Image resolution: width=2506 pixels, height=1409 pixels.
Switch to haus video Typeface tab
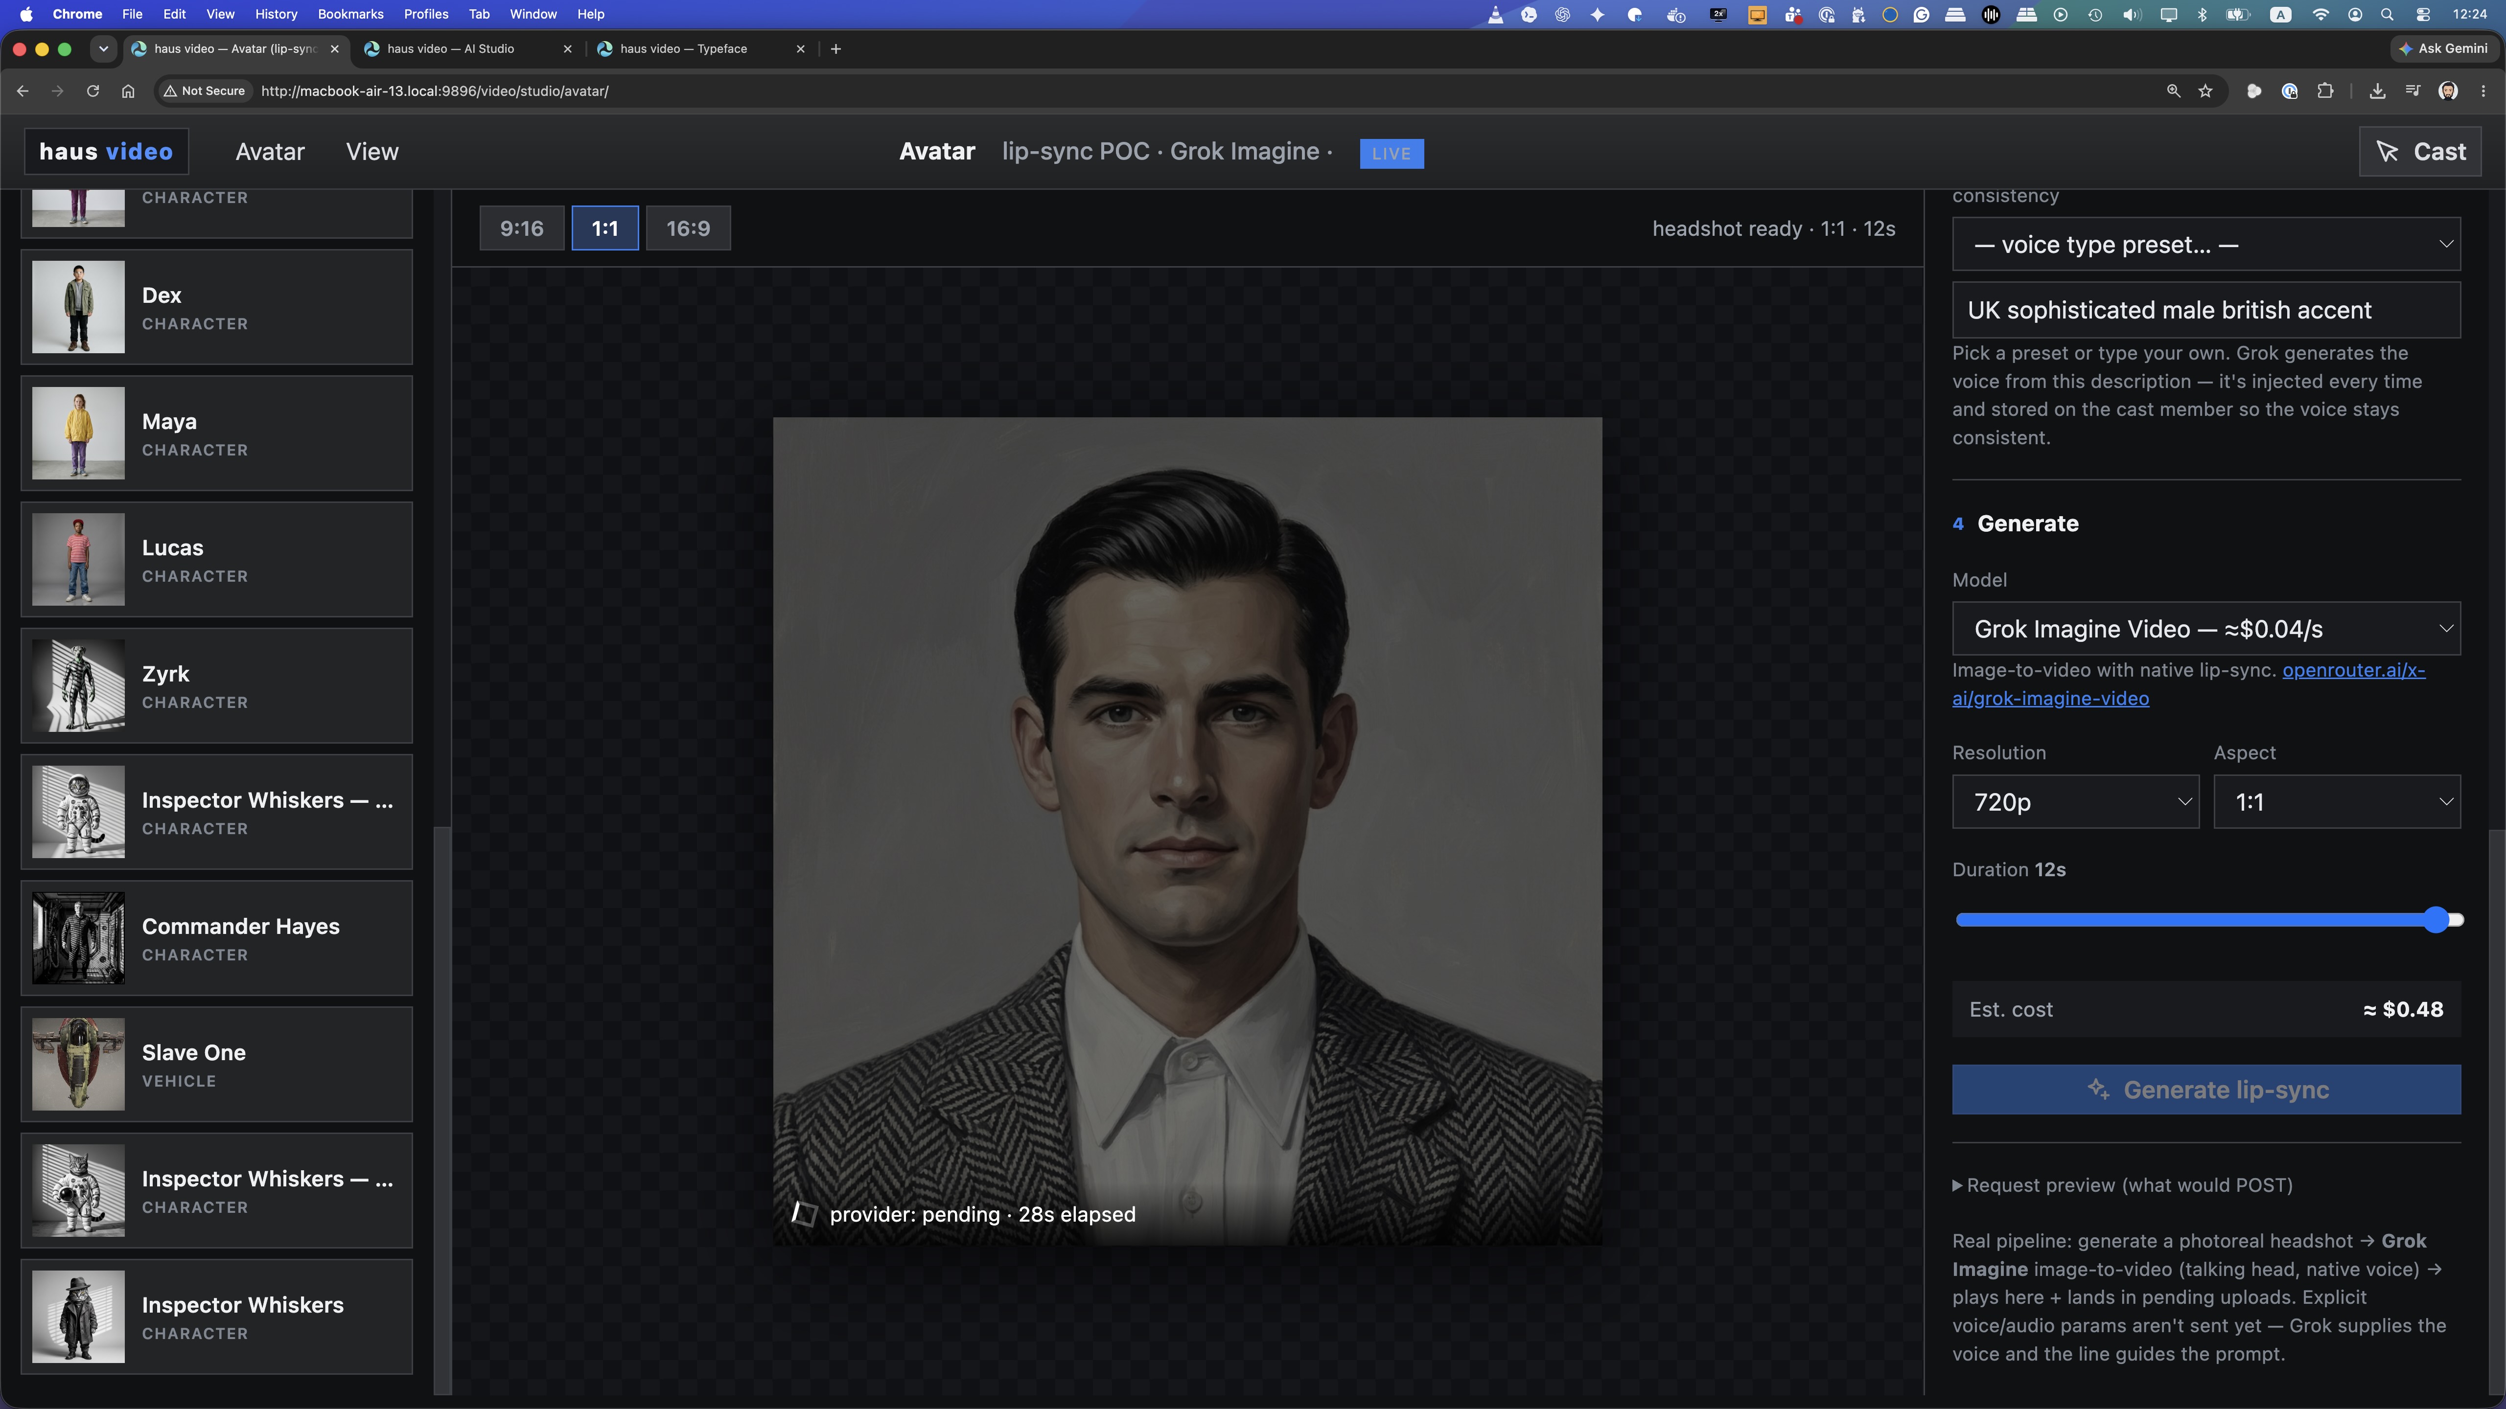tap(700, 48)
